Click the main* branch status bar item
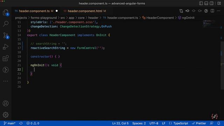224x126 pixels. 9,123
